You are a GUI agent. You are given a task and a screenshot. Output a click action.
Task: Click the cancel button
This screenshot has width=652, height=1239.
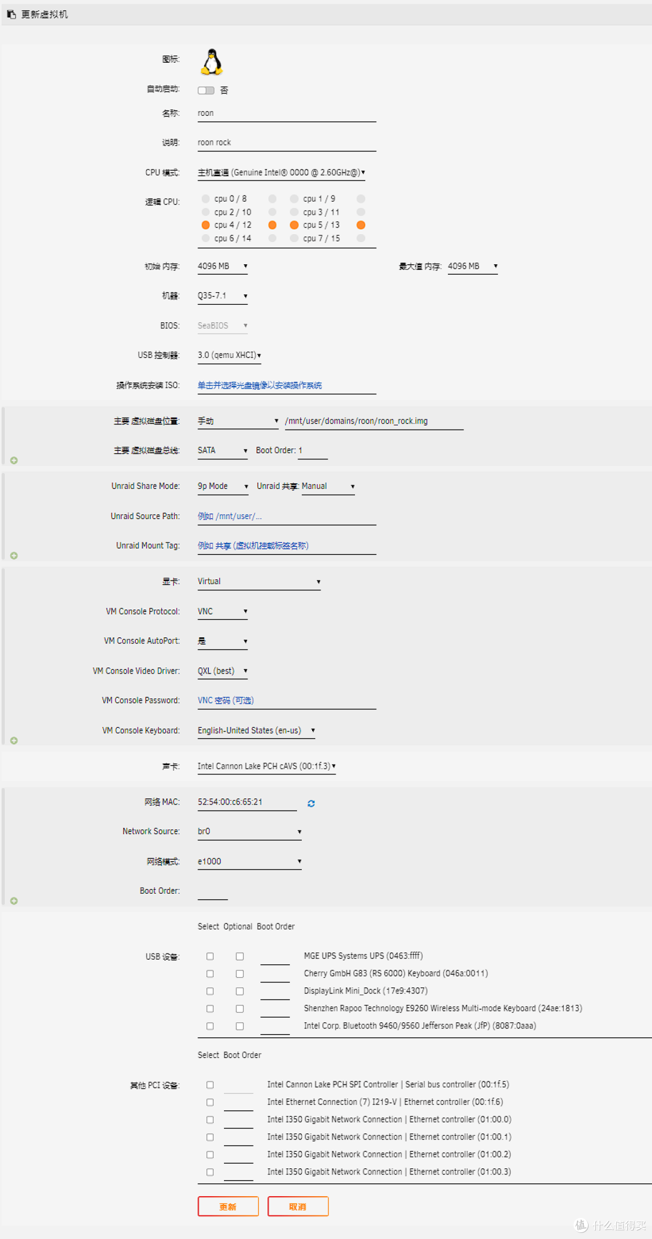298,1206
